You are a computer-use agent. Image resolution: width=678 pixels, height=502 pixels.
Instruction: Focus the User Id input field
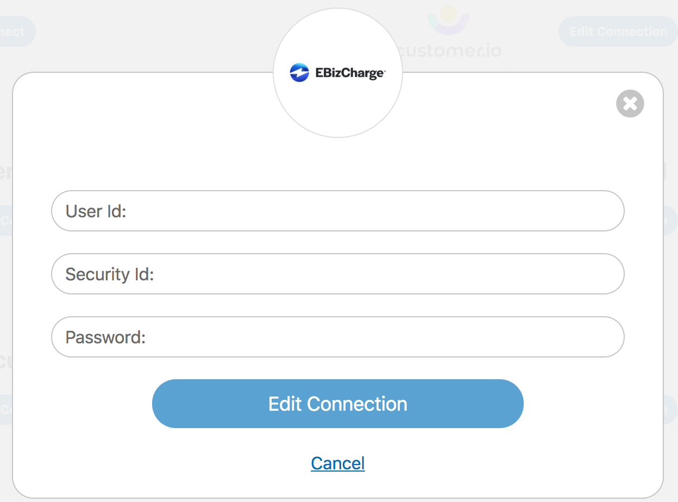(x=337, y=211)
